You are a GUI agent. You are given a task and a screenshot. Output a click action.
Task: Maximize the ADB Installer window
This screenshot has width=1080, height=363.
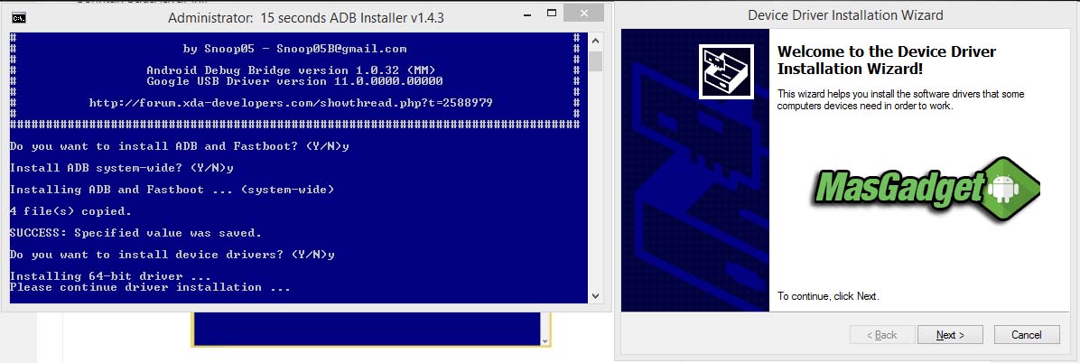[551, 13]
